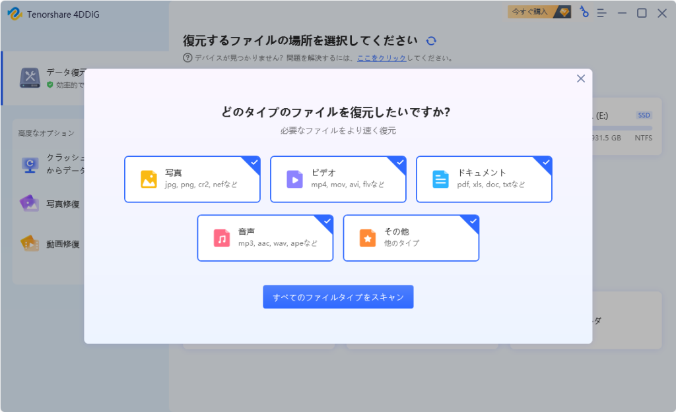Image resolution: width=676 pixels, height=412 pixels.
Task: Uncheck the ビデオ corner checkmark
Action: [x=400, y=162]
